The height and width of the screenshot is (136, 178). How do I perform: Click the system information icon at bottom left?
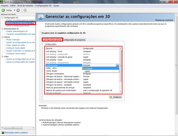coord(3,133)
